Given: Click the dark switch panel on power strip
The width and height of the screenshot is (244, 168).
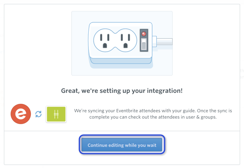Looking at the screenshot, I should click(x=144, y=40).
